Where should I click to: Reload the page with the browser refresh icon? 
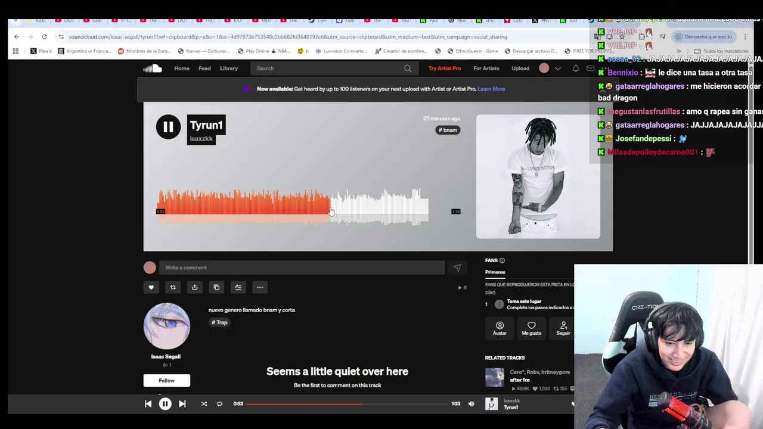(44, 37)
